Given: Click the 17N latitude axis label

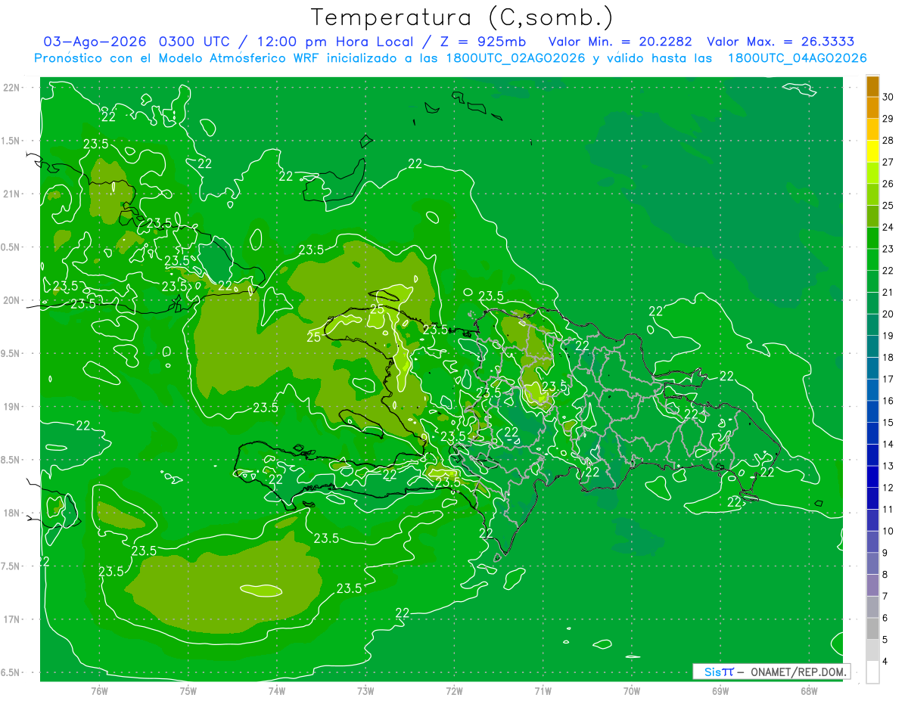Looking at the screenshot, I should click(12, 619).
